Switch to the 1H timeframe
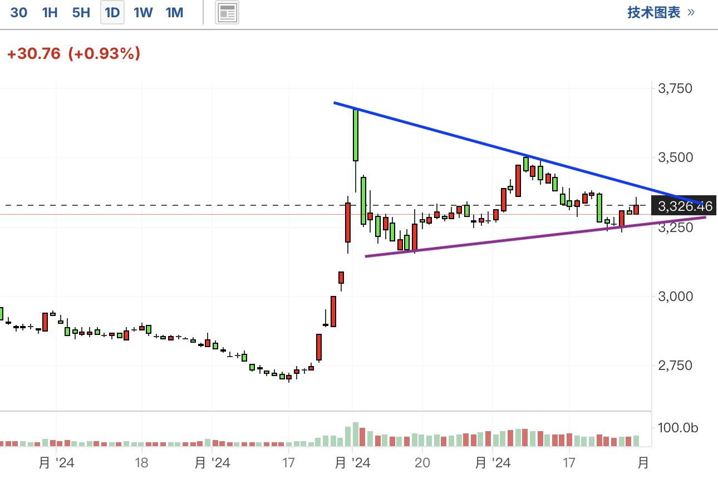Screen dimensions: 718x484 pyautogui.click(x=50, y=12)
